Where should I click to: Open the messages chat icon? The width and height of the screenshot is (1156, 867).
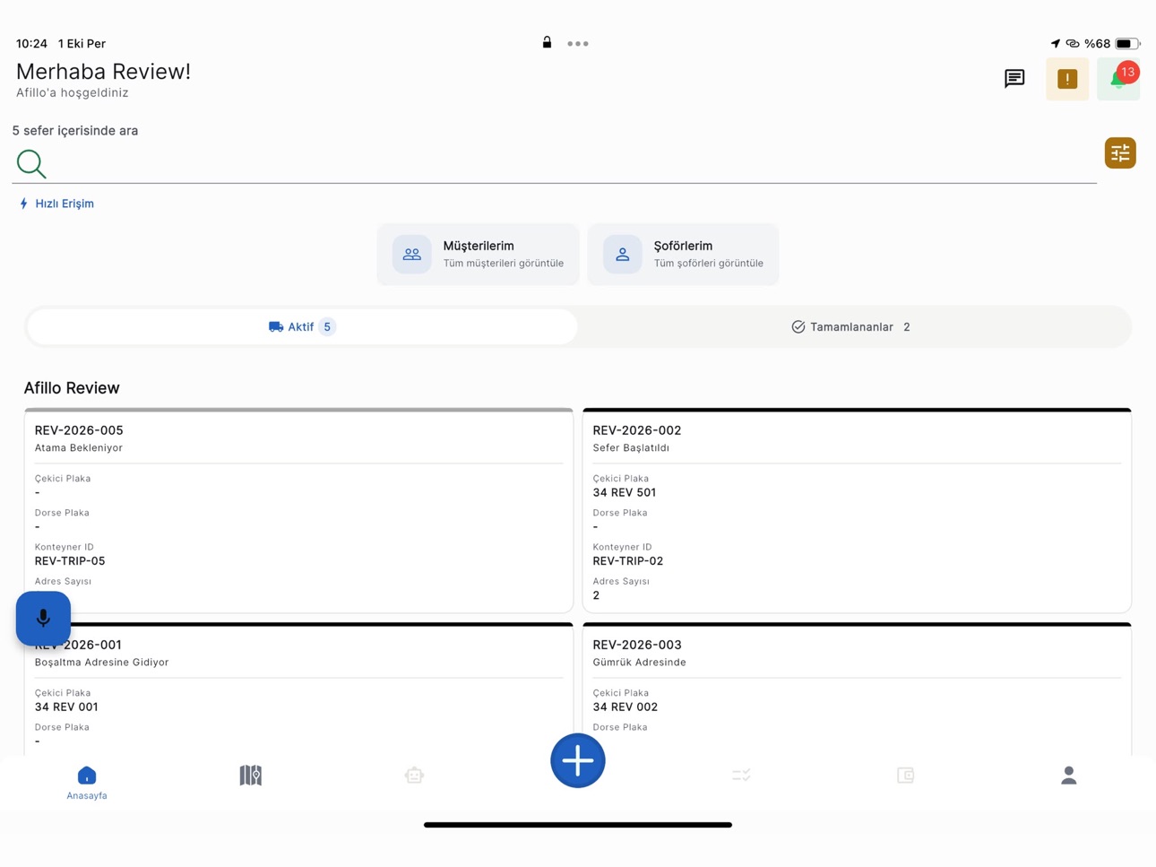pyautogui.click(x=1014, y=79)
